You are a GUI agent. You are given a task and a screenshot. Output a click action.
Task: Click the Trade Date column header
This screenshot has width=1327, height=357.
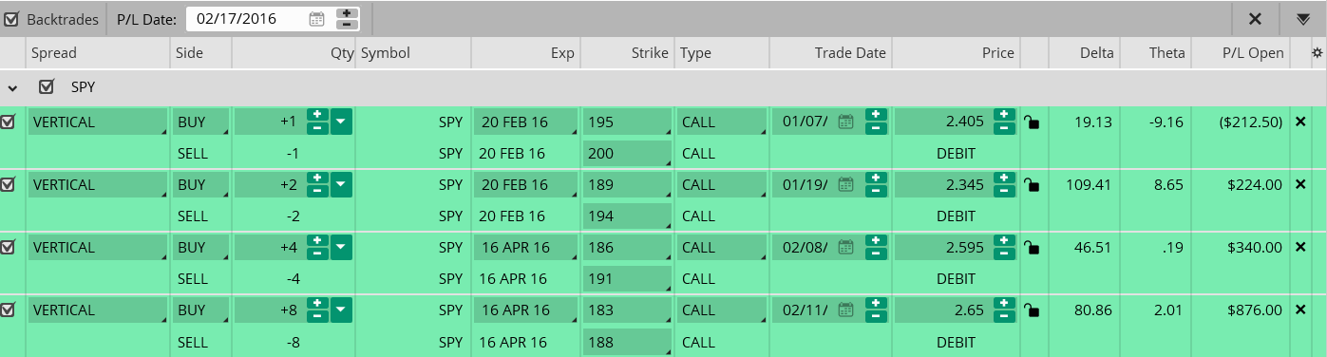click(x=850, y=53)
